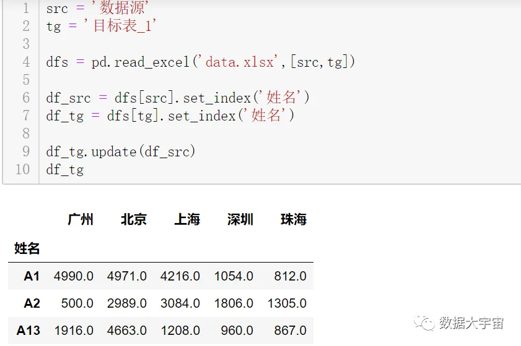Select row label A13 in output table
Image resolution: width=521 pixels, height=346 pixels.
(x=28, y=331)
